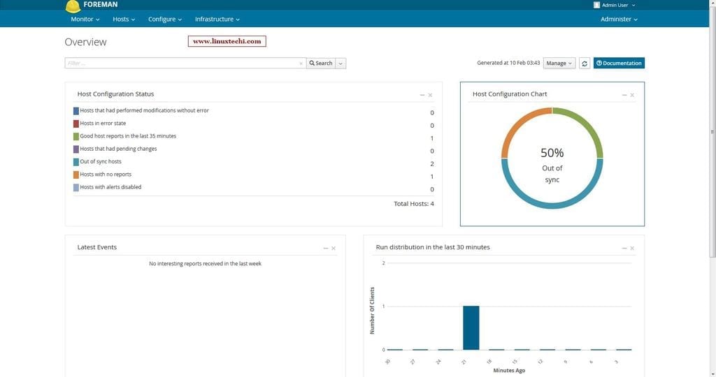
Task: Open the Configure menu
Action: pos(165,19)
